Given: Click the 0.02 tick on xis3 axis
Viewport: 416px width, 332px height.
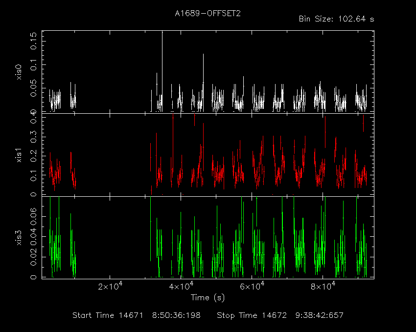Looking at the screenshot, I should (x=34, y=257).
